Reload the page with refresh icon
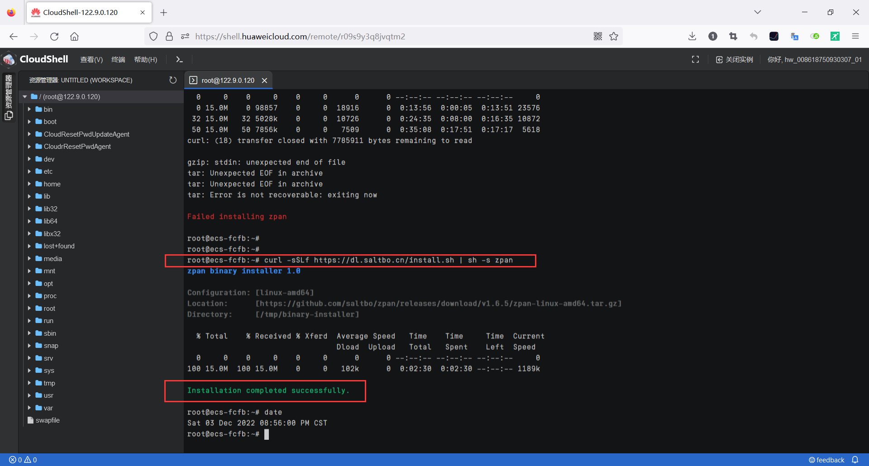The width and height of the screenshot is (869, 466). coord(54,37)
